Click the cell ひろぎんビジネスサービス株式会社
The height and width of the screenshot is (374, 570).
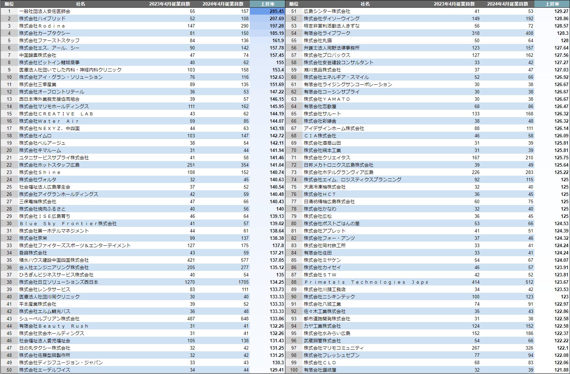[56, 275]
